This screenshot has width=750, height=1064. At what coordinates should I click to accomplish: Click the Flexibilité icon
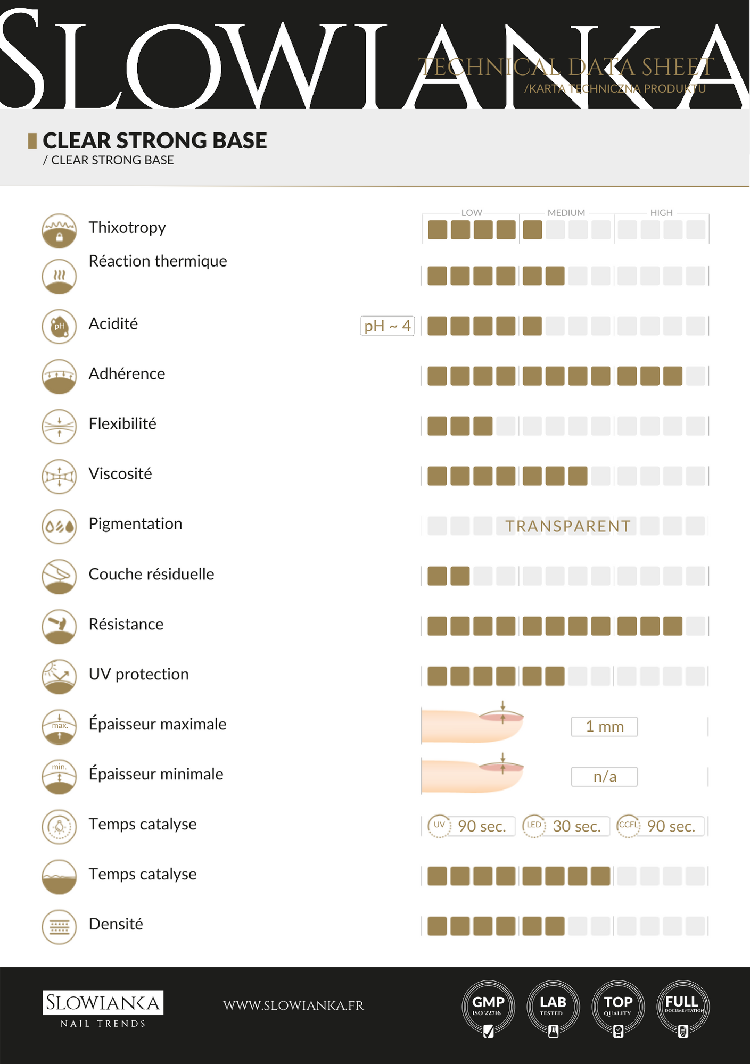click(x=59, y=426)
